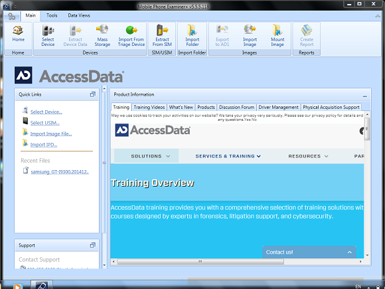Open Import Folder tool

193,36
